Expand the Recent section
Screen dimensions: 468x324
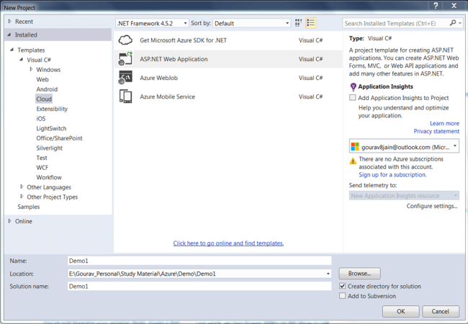[9, 21]
